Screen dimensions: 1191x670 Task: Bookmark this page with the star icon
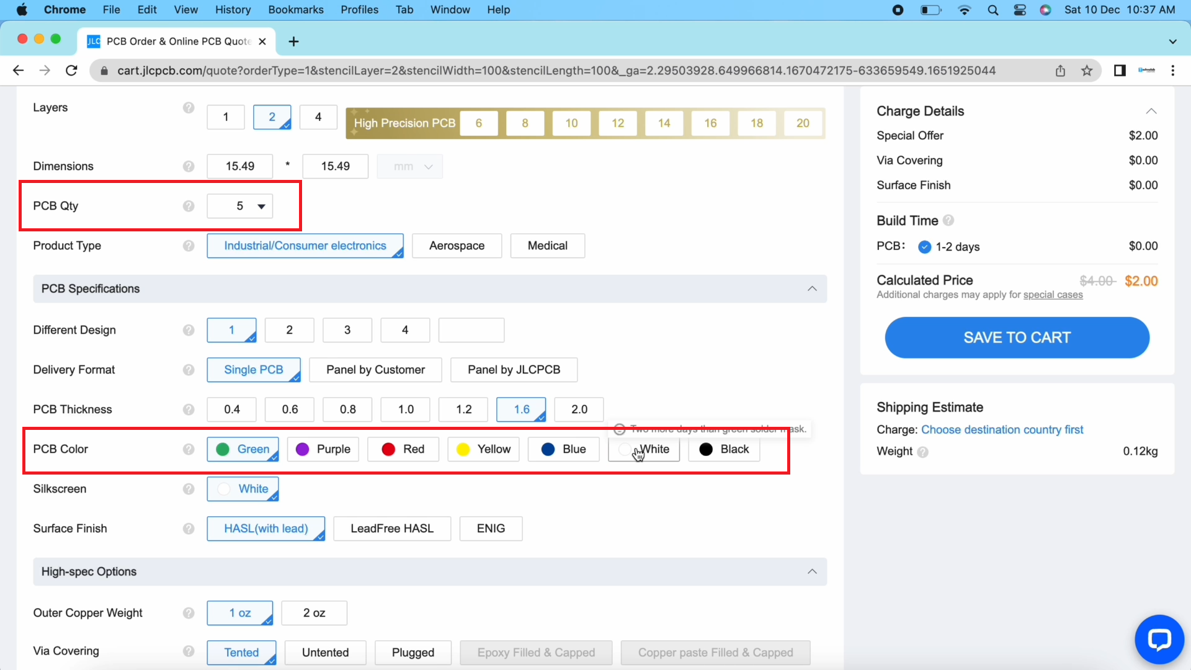click(x=1087, y=71)
